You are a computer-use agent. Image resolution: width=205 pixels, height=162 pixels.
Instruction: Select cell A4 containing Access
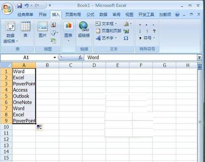24,90
